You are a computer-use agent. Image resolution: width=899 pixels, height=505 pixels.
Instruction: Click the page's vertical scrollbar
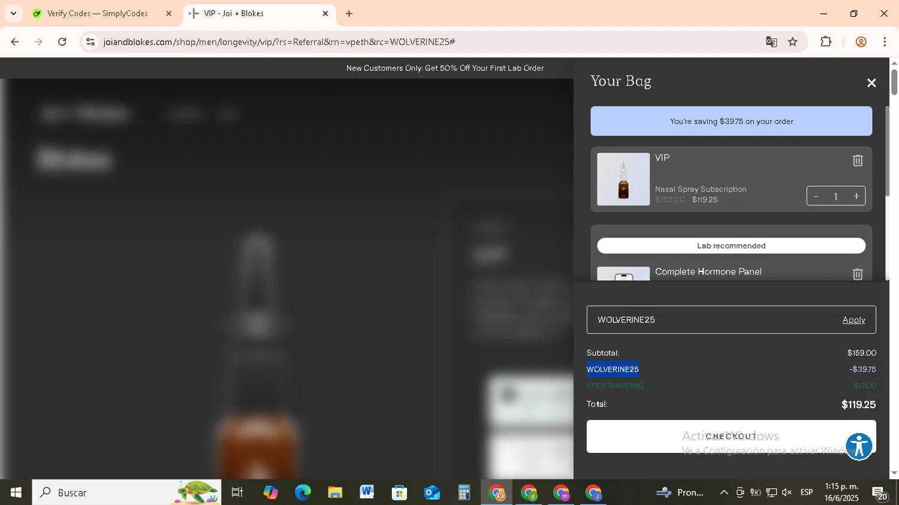894,83
